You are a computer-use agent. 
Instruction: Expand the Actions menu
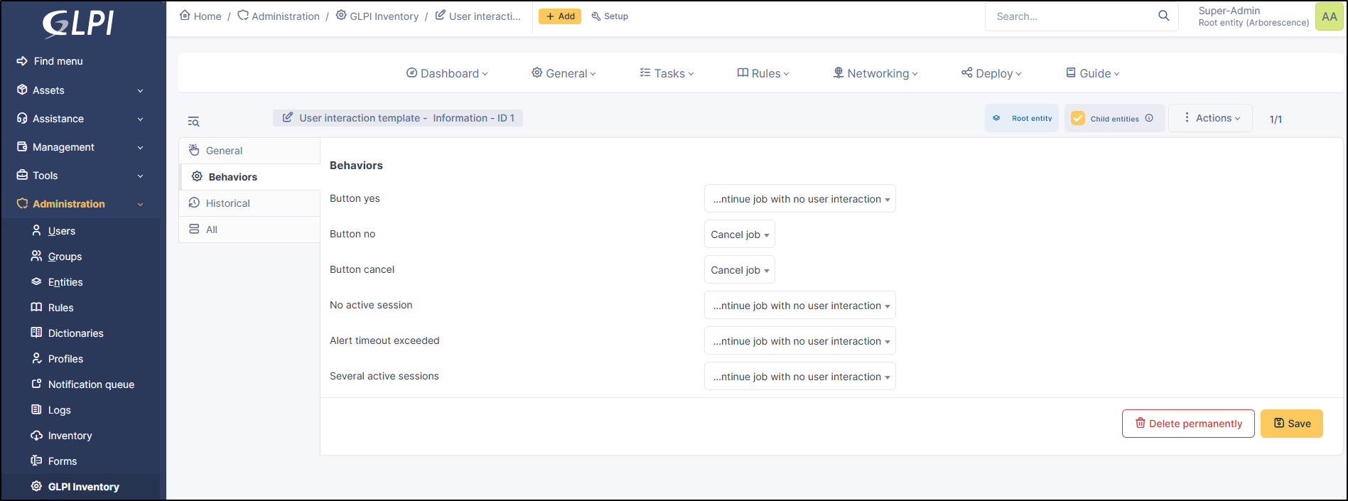pyautogui.click(x=1210, y=118)
